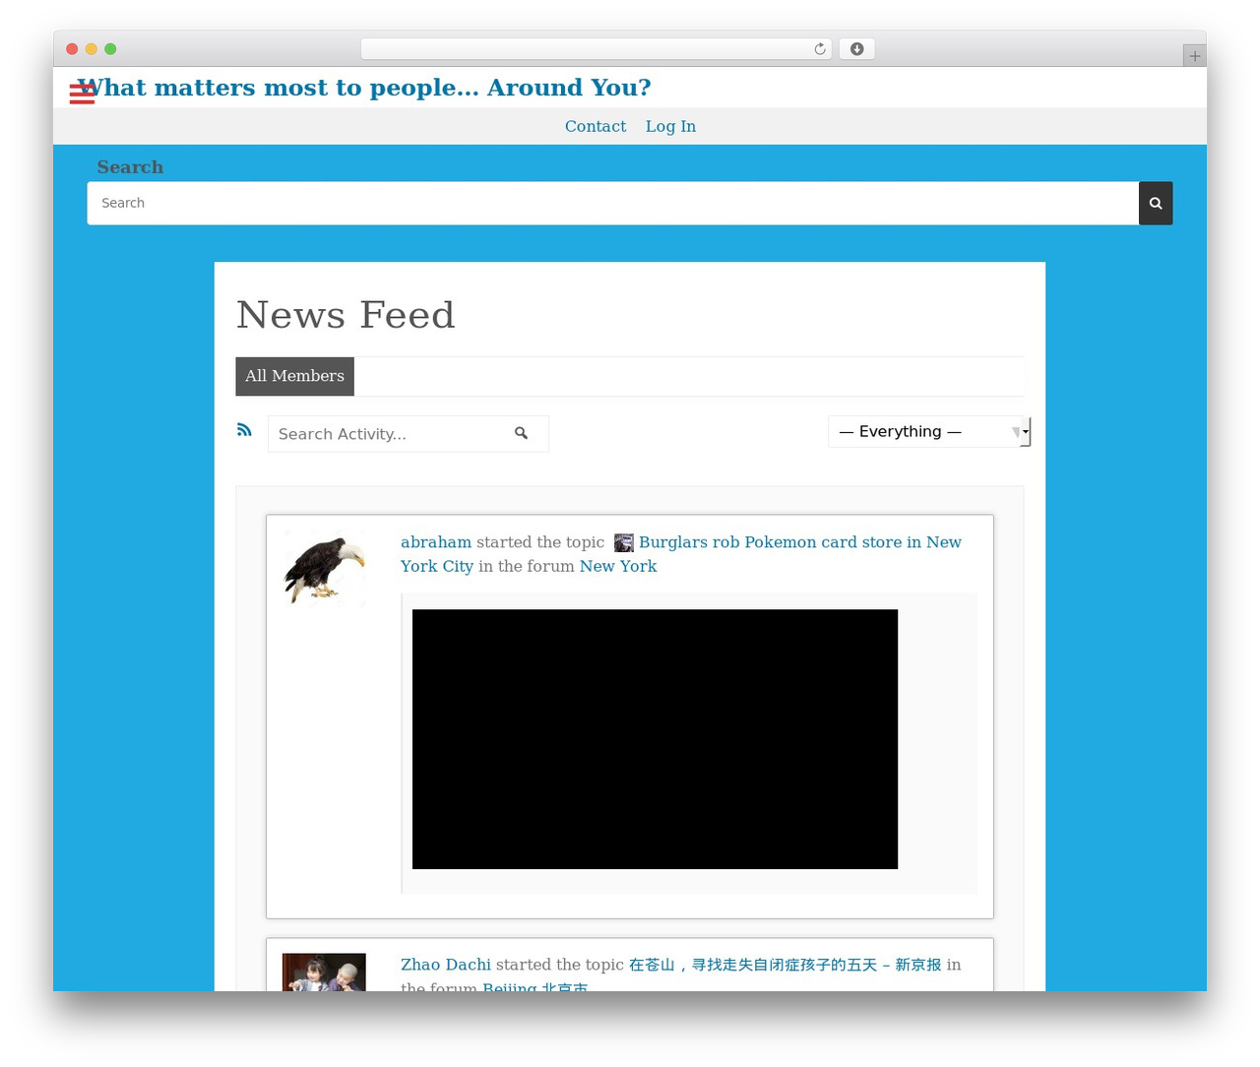Image resolution: width=1260 pixels, height=1067 pixels.
Task: Click the small topic icon beside Burglars
Action: click(x=623, y=542)
